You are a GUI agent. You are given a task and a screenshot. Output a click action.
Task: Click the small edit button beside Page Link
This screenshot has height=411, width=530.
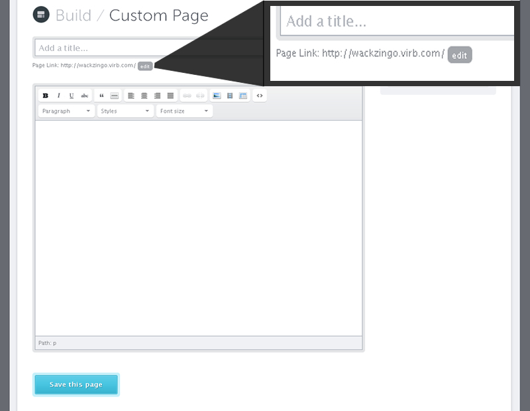tap(145, 66)
